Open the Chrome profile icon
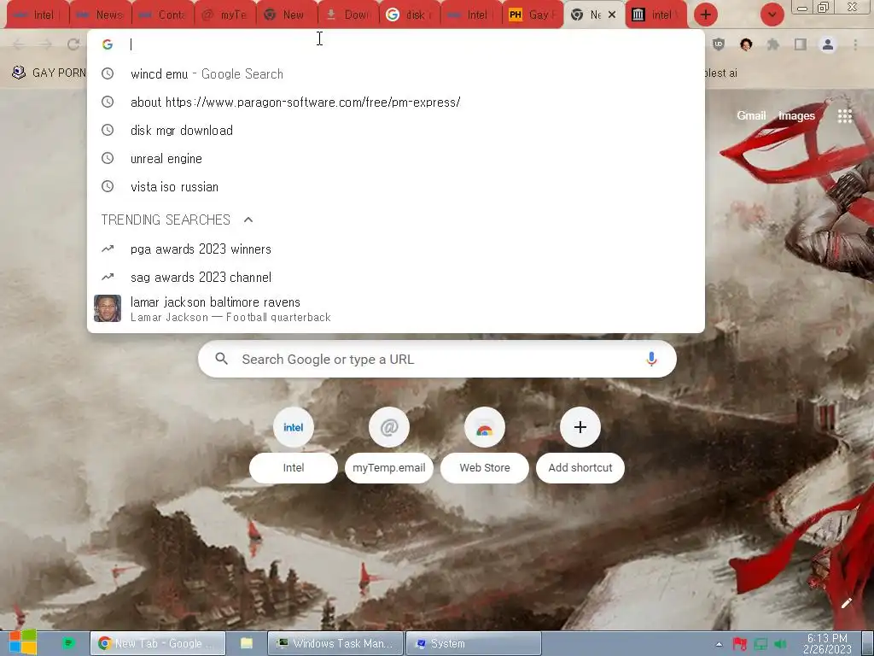The height and width of the screenshot is (656, 874). click(x=828, y=44)
